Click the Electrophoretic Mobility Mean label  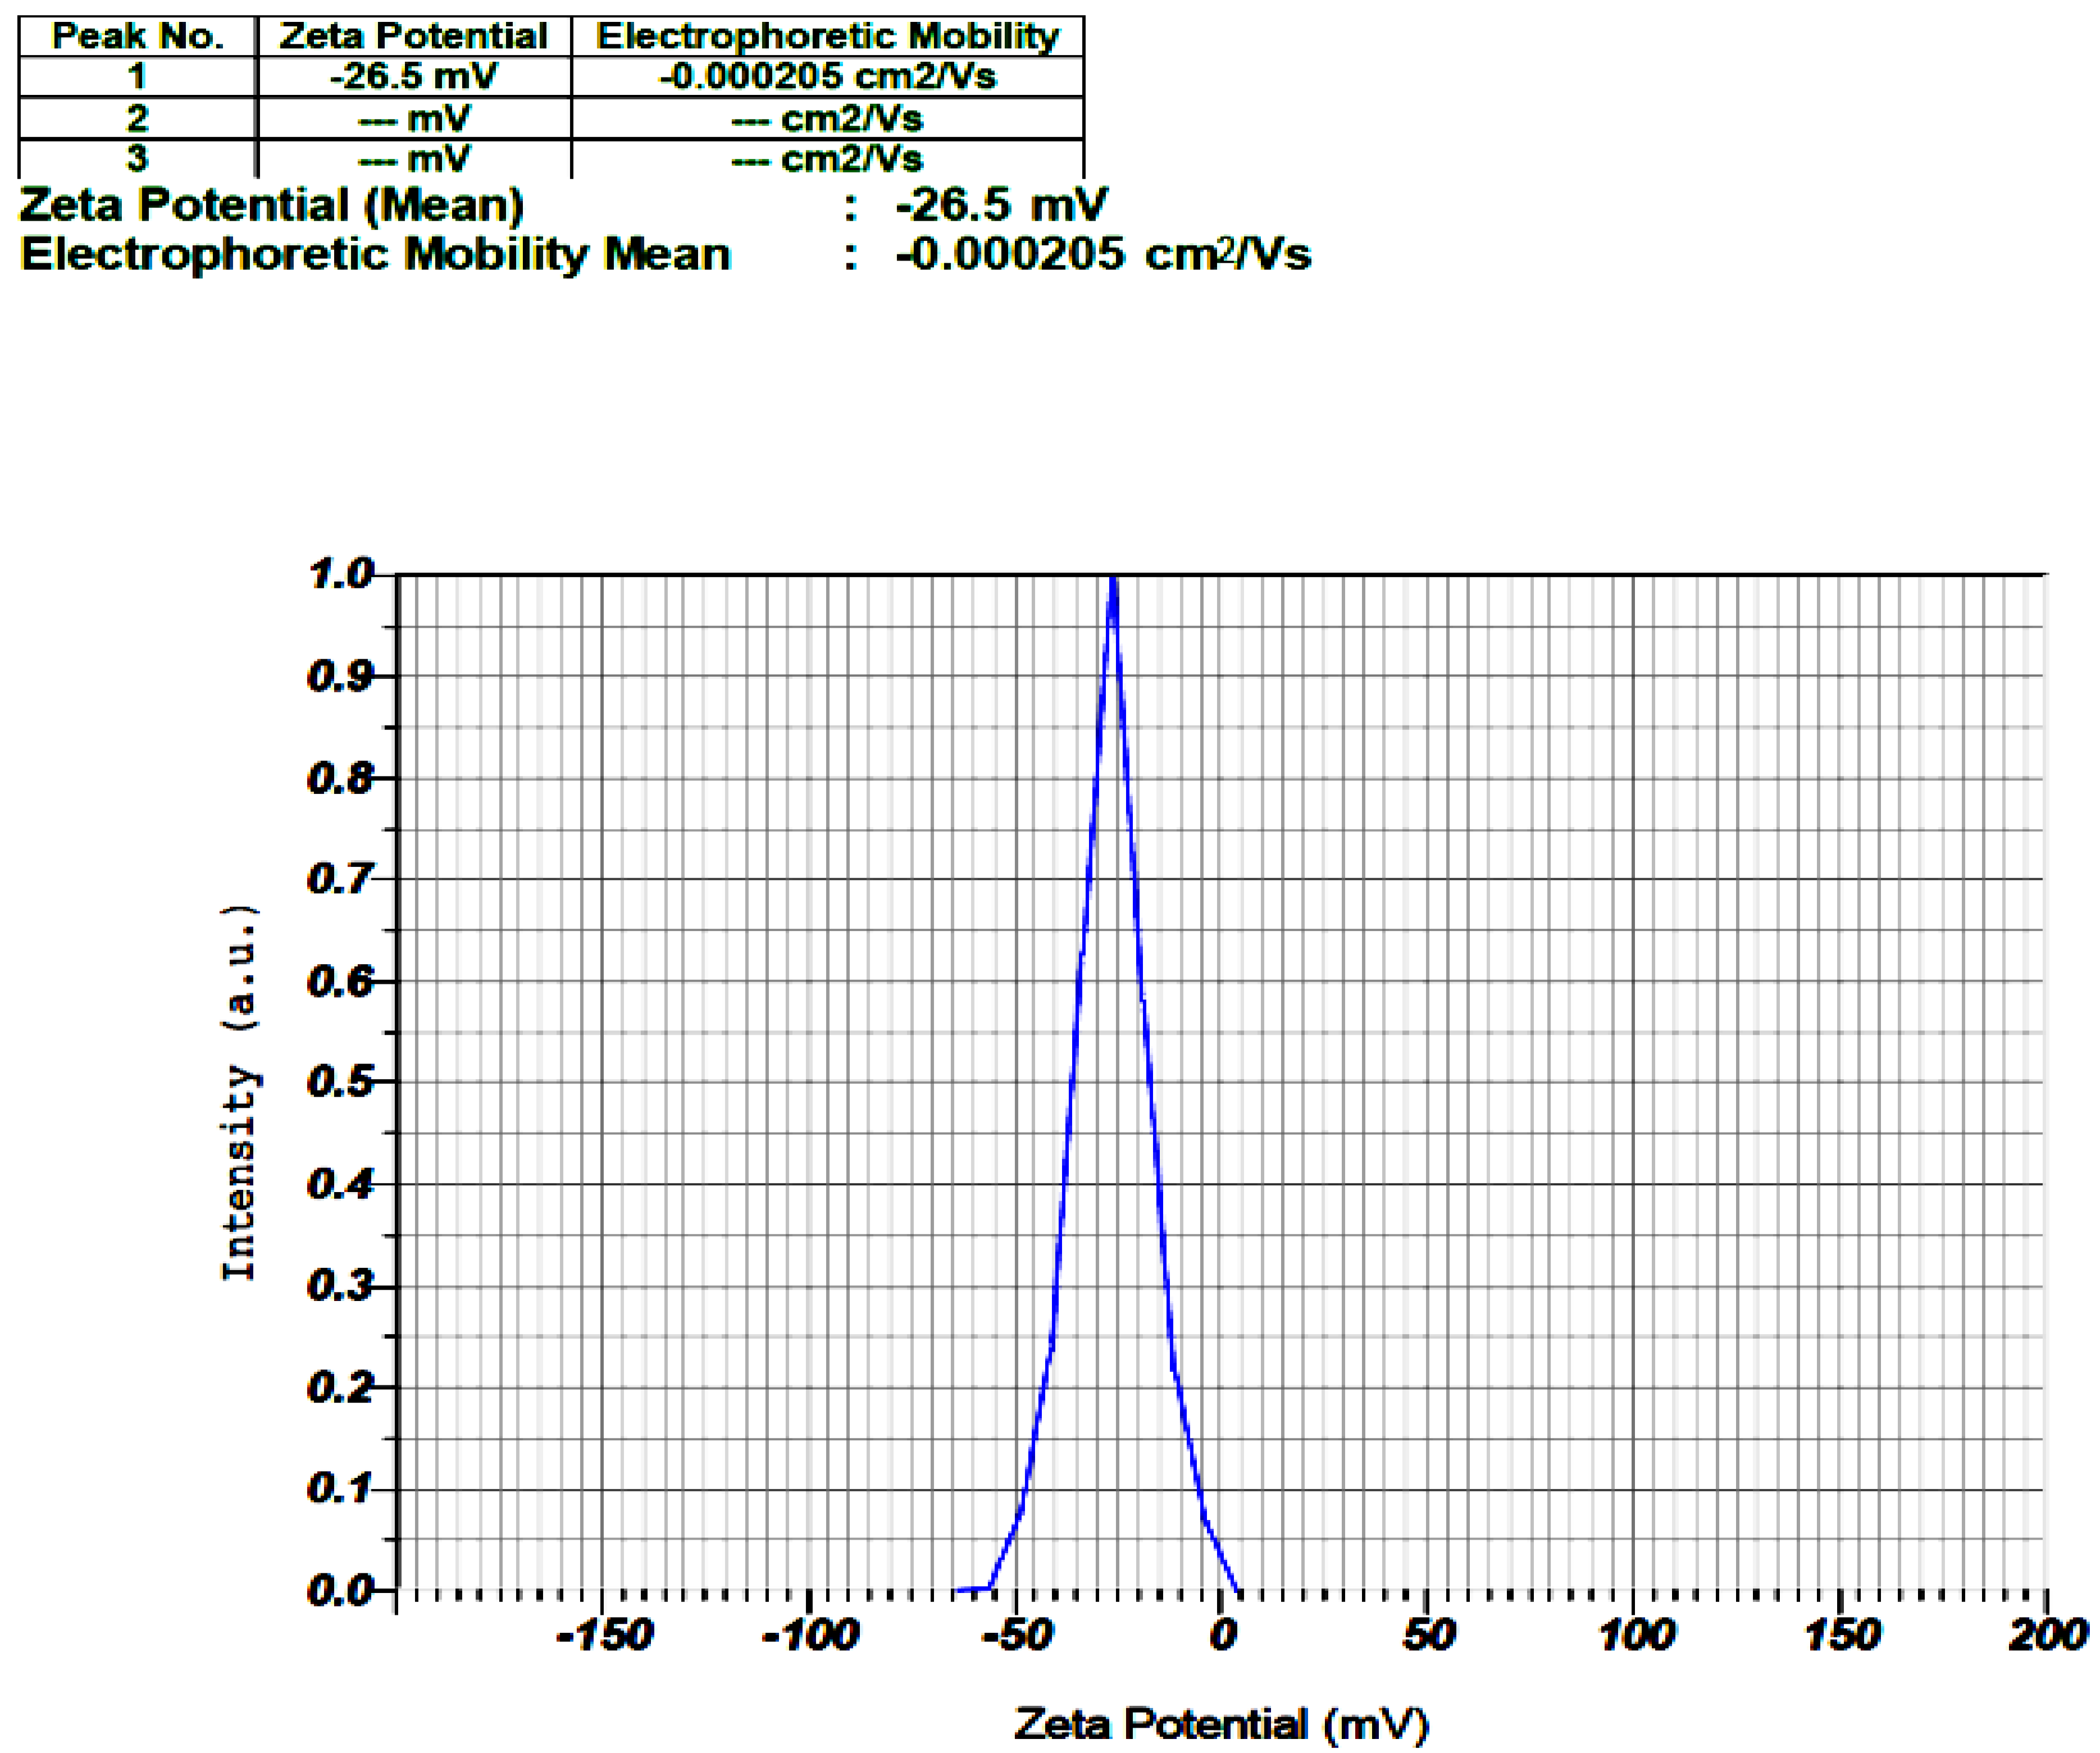(x=375, y=254)
